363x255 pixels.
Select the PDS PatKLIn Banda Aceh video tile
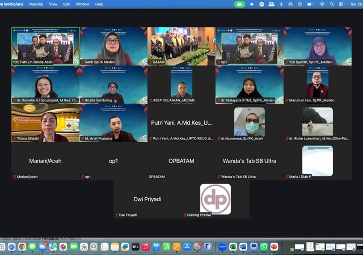[45, 46]
